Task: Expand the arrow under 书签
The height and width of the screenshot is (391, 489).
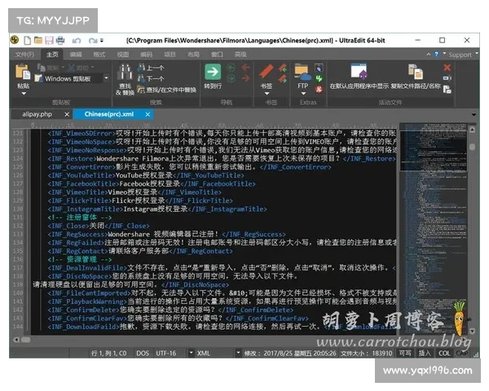Action: pyautogui.click(x=267, y=93)
